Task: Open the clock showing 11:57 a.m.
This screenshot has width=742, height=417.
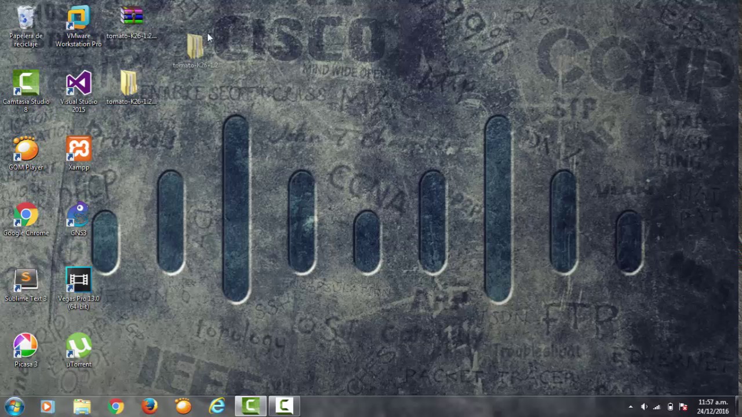Action: click(713, 407)
